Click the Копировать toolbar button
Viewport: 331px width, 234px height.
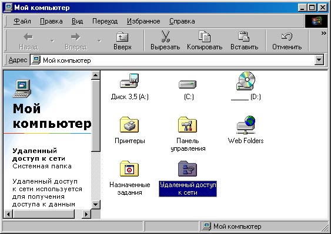[205, 40]
